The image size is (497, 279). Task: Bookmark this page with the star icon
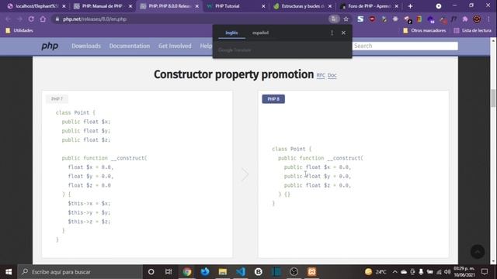tap(346, 19)
